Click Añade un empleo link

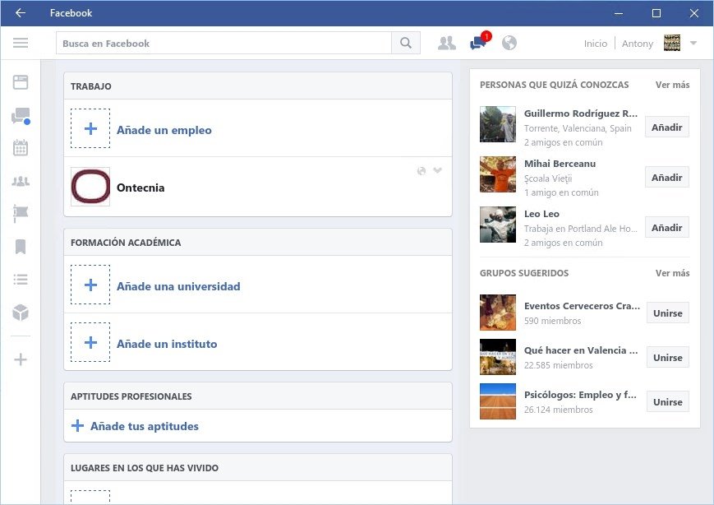pyautogui.click(x=164, y=130)
